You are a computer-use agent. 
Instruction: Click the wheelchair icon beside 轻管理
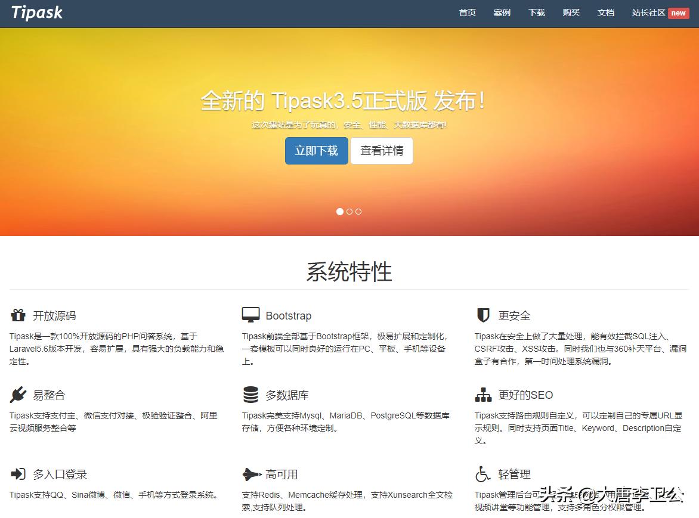click(x=483, y=473)
